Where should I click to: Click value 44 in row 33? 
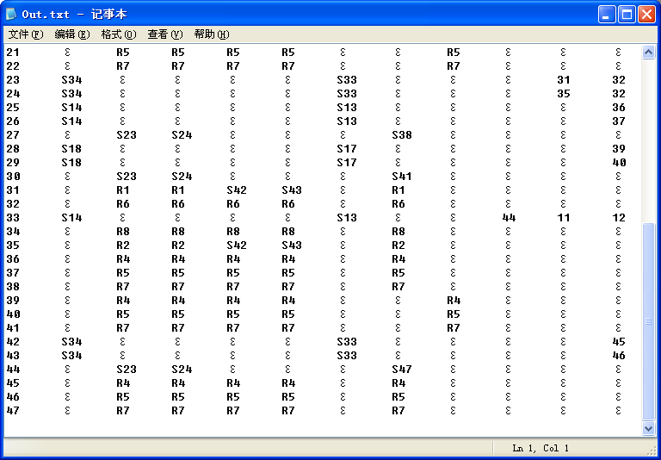509,218
